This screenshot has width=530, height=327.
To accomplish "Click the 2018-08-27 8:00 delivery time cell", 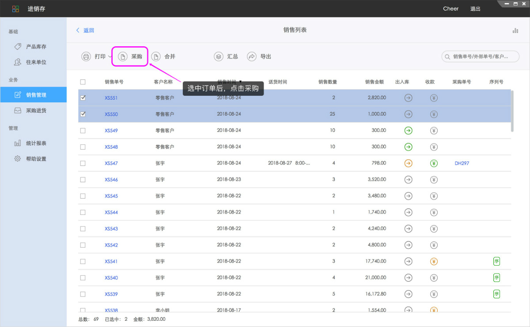I will pyautogui.click(x=289, y=163).
